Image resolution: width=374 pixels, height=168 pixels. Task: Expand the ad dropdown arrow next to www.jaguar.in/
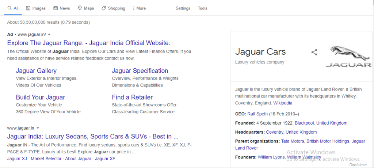[x=49, y=35]
